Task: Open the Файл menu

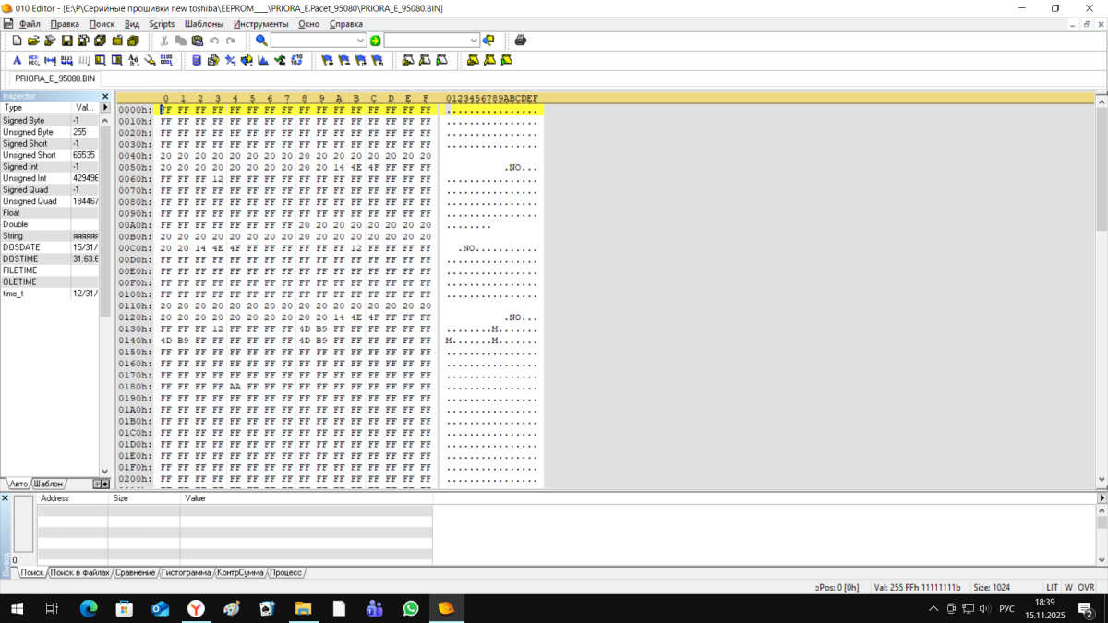Action: (30, 24)
